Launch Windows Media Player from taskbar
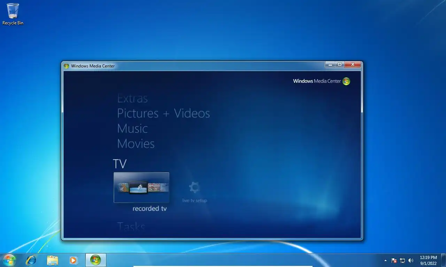Image resolution: width=446 pixels, height=267 pixels. point(74,260)
